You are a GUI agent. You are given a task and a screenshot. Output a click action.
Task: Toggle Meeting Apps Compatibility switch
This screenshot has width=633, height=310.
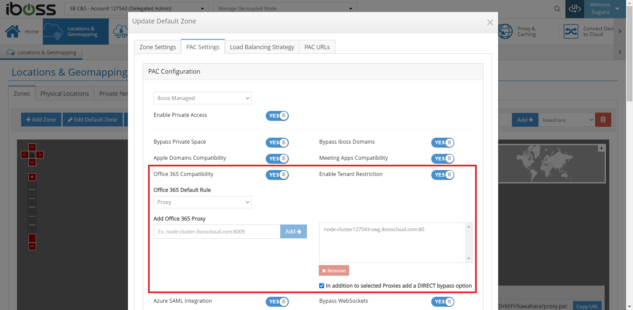click(x=443, y=158)
